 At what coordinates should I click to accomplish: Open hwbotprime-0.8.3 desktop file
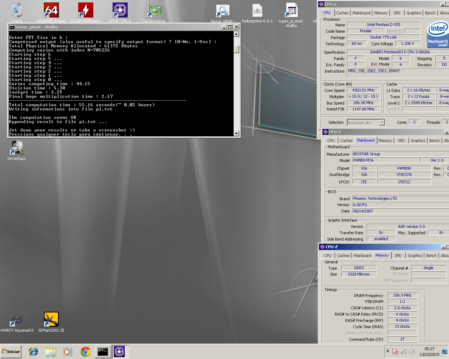pos(257,13)
